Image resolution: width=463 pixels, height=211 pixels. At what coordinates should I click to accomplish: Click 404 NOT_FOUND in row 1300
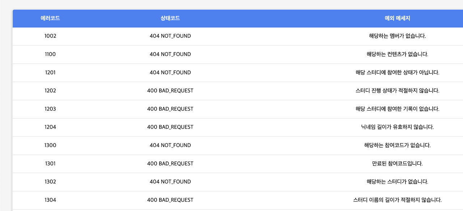point(170,145)
